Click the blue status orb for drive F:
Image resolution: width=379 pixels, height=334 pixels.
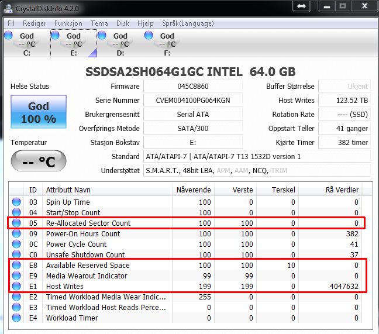[149, 35]
